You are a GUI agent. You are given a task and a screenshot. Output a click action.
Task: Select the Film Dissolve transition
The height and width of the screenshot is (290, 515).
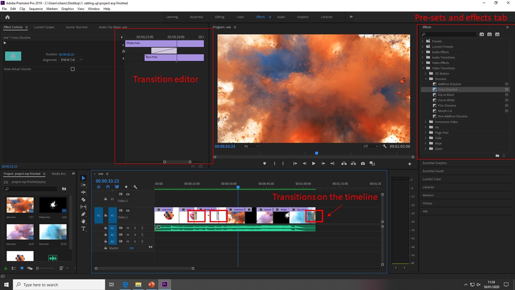pos(447,106)
